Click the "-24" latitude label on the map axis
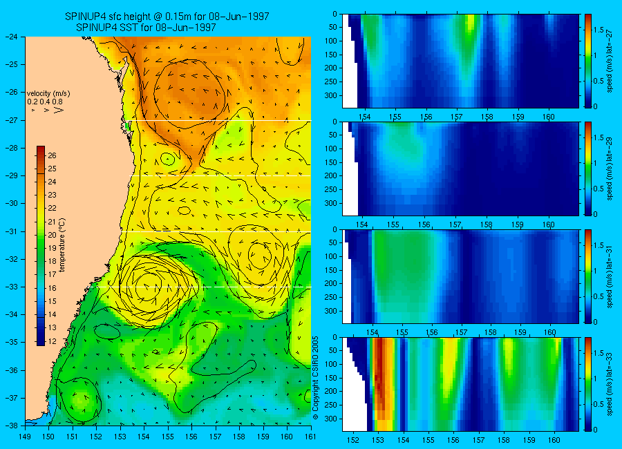The width and height of the screenshot is (622, 449). click(12, 37)
